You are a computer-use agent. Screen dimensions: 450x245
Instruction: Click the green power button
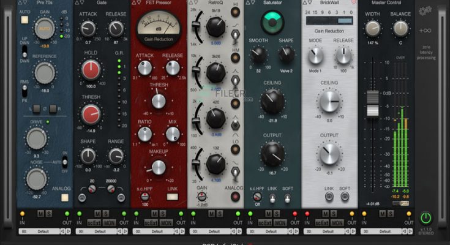(x=426, y=217)
